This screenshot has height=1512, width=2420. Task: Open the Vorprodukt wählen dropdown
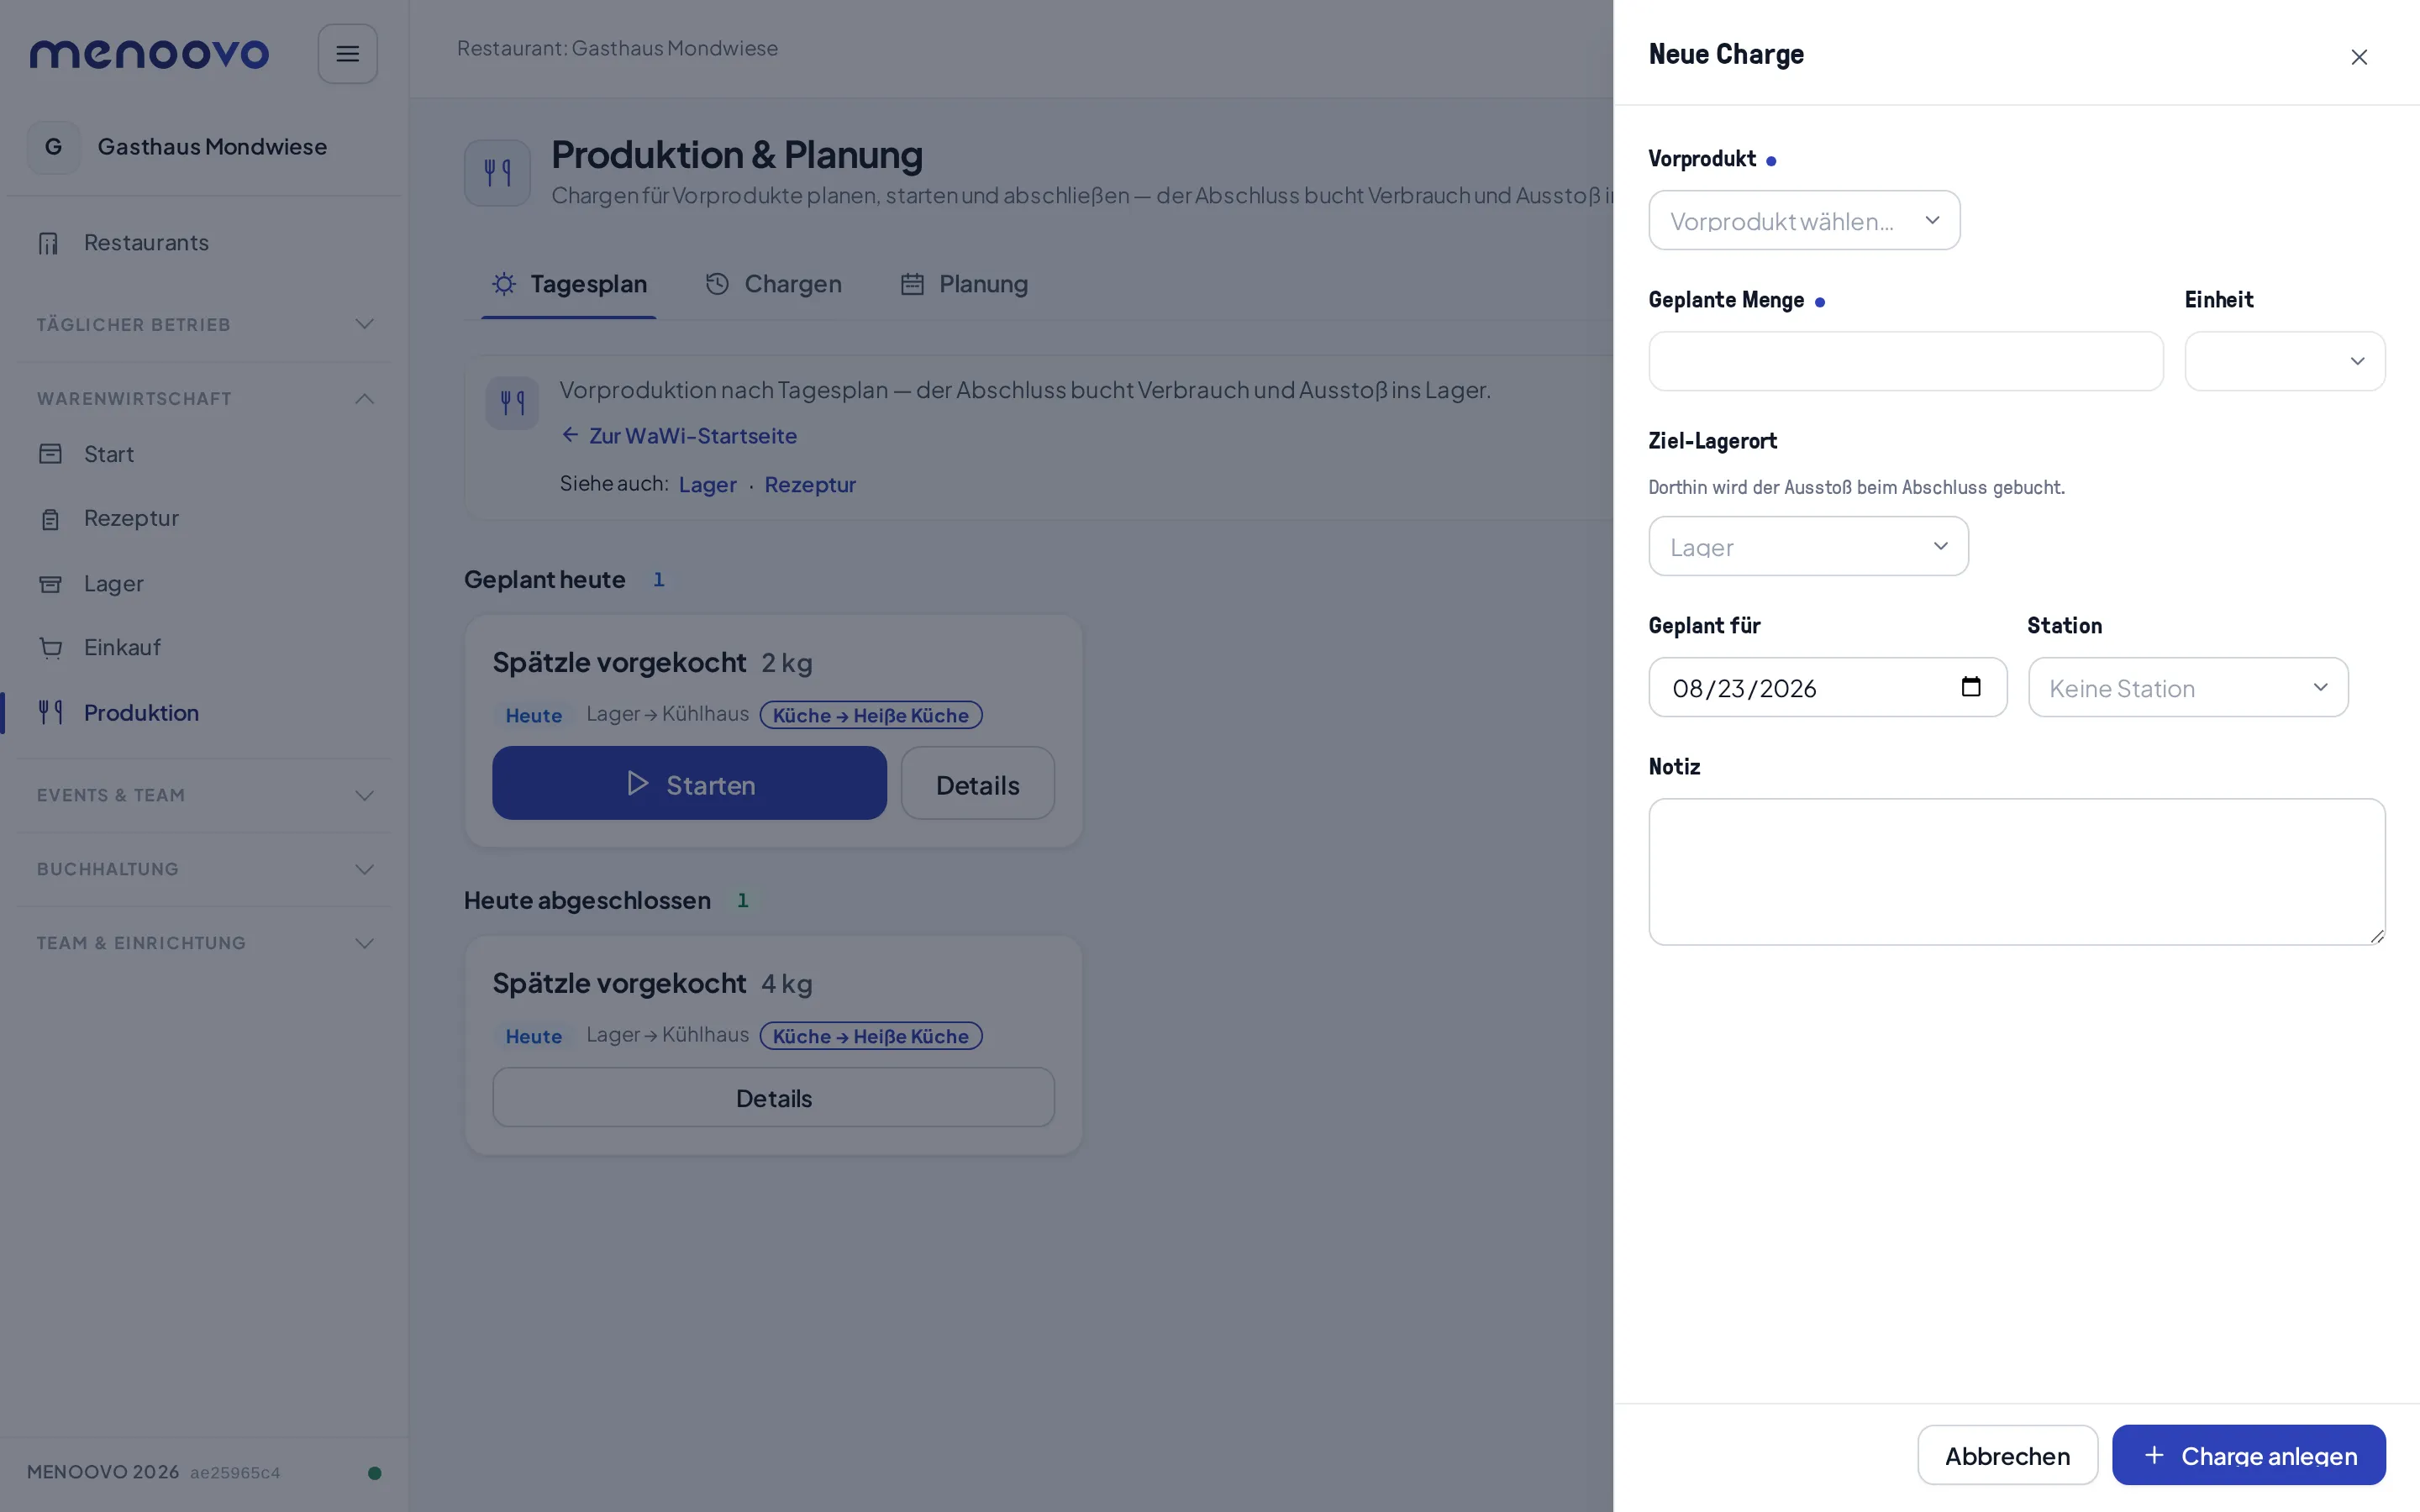pyautogui.click(x=1804, y=220)
